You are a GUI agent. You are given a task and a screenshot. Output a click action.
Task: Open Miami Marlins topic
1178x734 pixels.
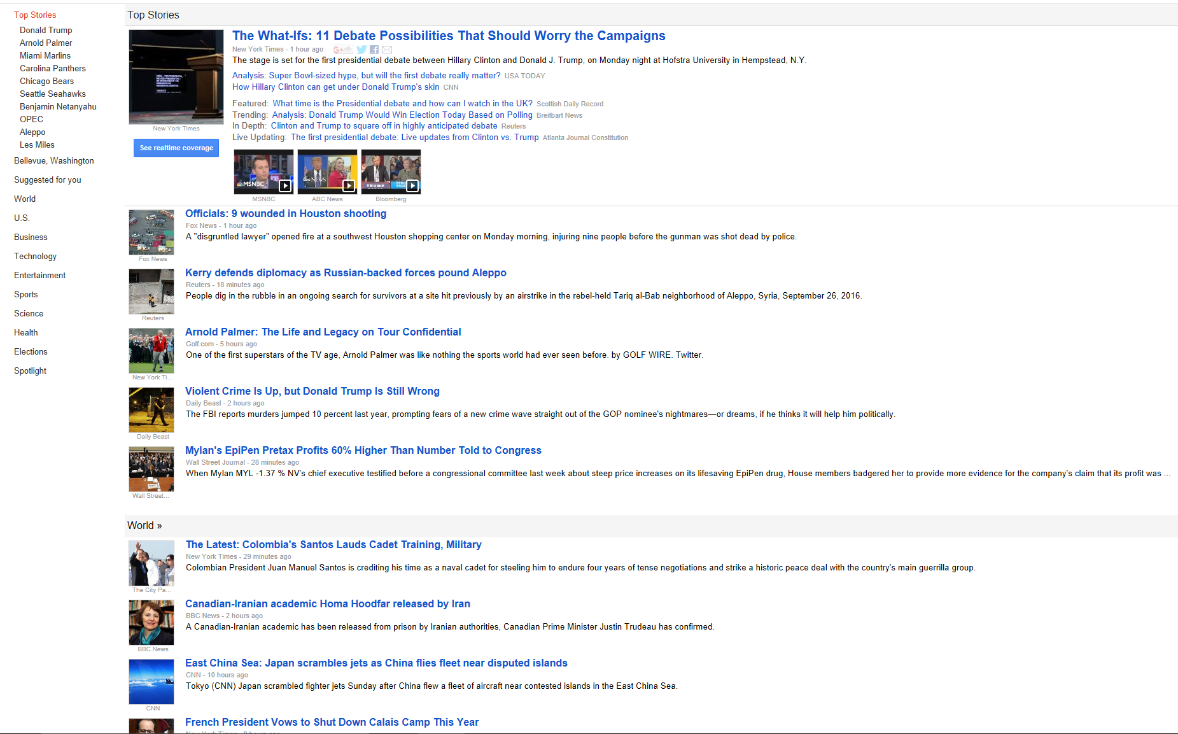pos(45,55)
